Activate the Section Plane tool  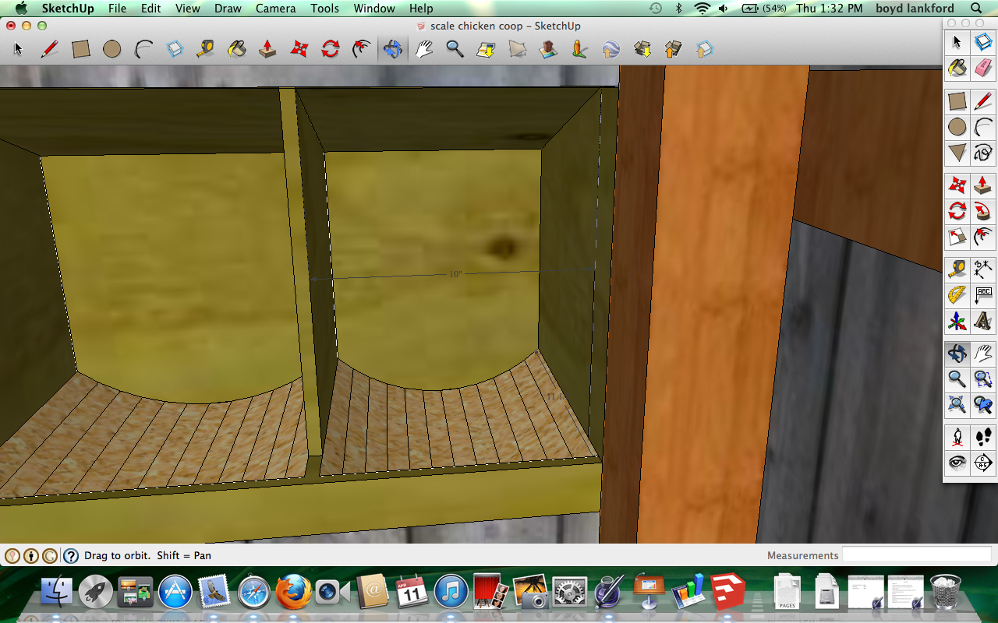(982, 463)
